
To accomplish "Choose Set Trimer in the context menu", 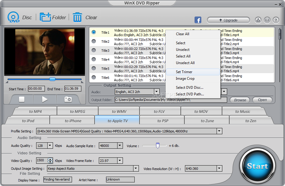I will click(x=193, y=72).
